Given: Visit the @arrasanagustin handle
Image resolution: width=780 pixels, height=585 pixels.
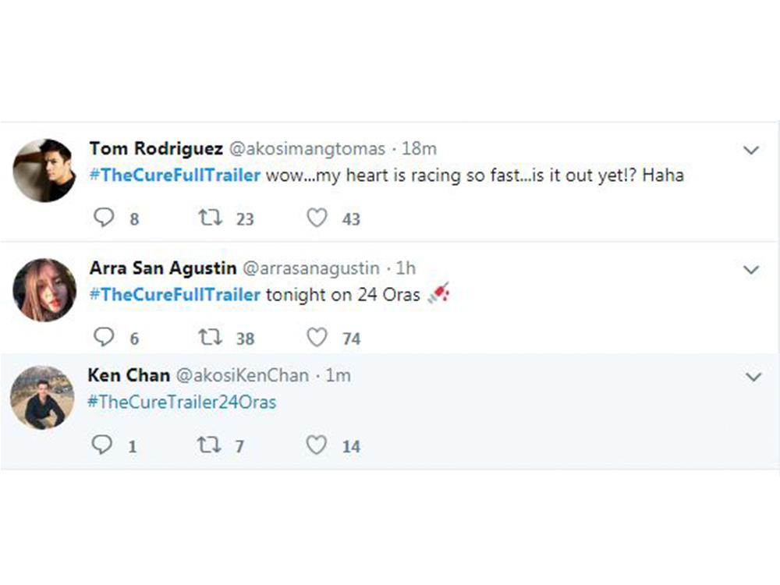Looking at the screenshot, I should [311, 268].
